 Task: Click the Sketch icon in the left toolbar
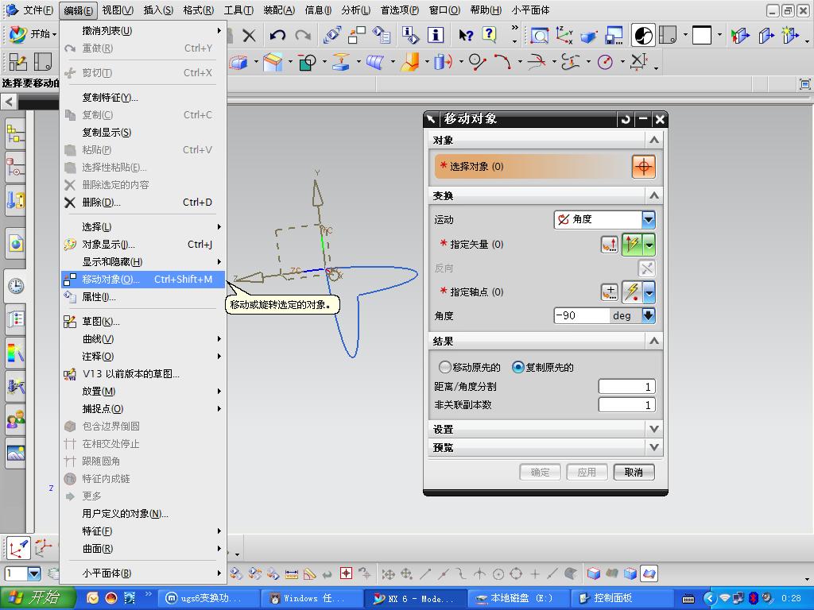pos(17,62)
